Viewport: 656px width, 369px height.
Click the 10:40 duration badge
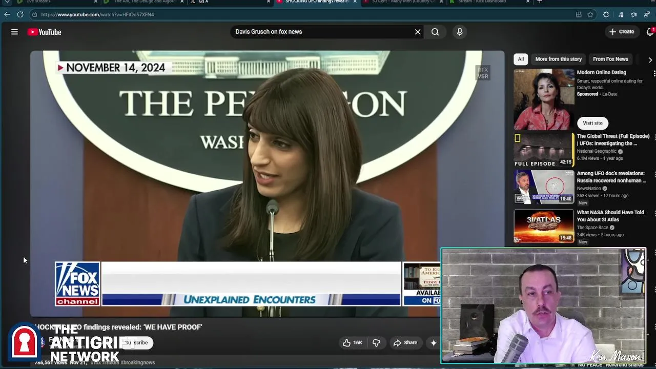[566, 199]
